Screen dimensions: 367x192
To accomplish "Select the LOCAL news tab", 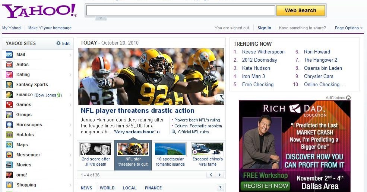I will click(x=130, y=188).
